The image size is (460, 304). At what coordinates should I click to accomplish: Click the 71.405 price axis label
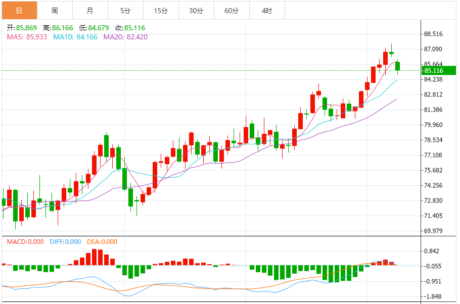[433, 216]
